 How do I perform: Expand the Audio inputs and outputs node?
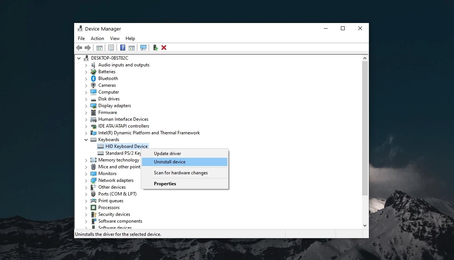[86, 65]
